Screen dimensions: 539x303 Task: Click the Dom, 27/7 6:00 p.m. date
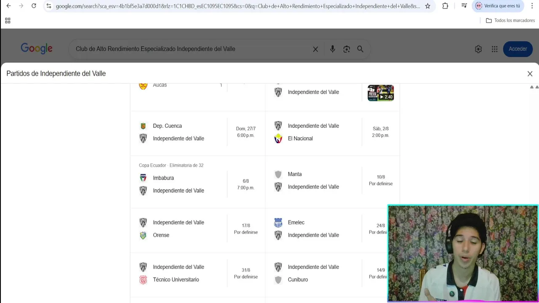point(246,132)
